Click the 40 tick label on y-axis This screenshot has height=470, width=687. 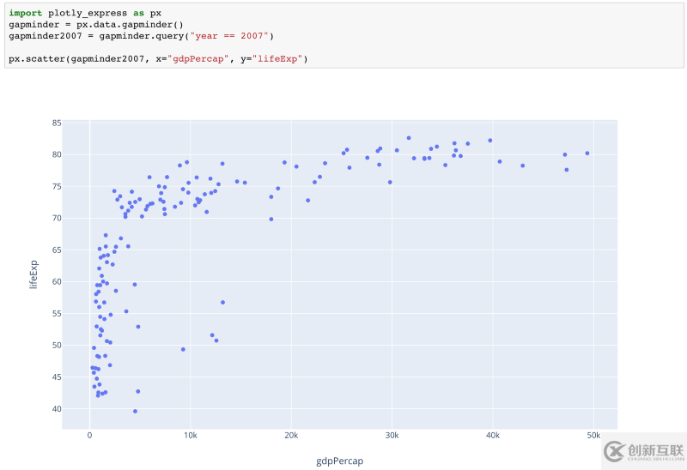(57, 409)
